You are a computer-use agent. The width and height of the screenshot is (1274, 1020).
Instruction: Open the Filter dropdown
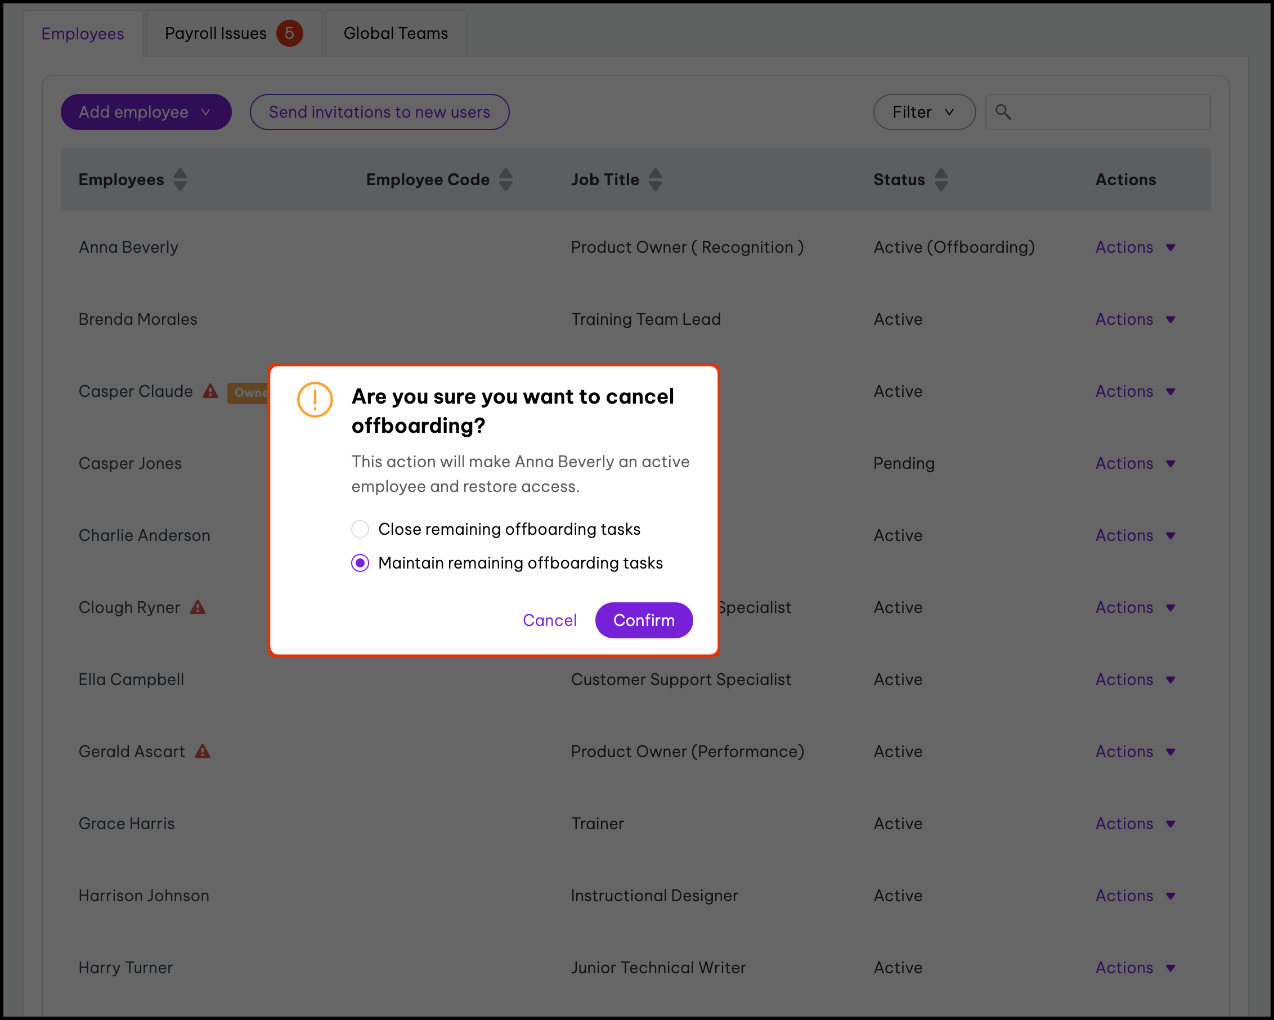point(923,111)
